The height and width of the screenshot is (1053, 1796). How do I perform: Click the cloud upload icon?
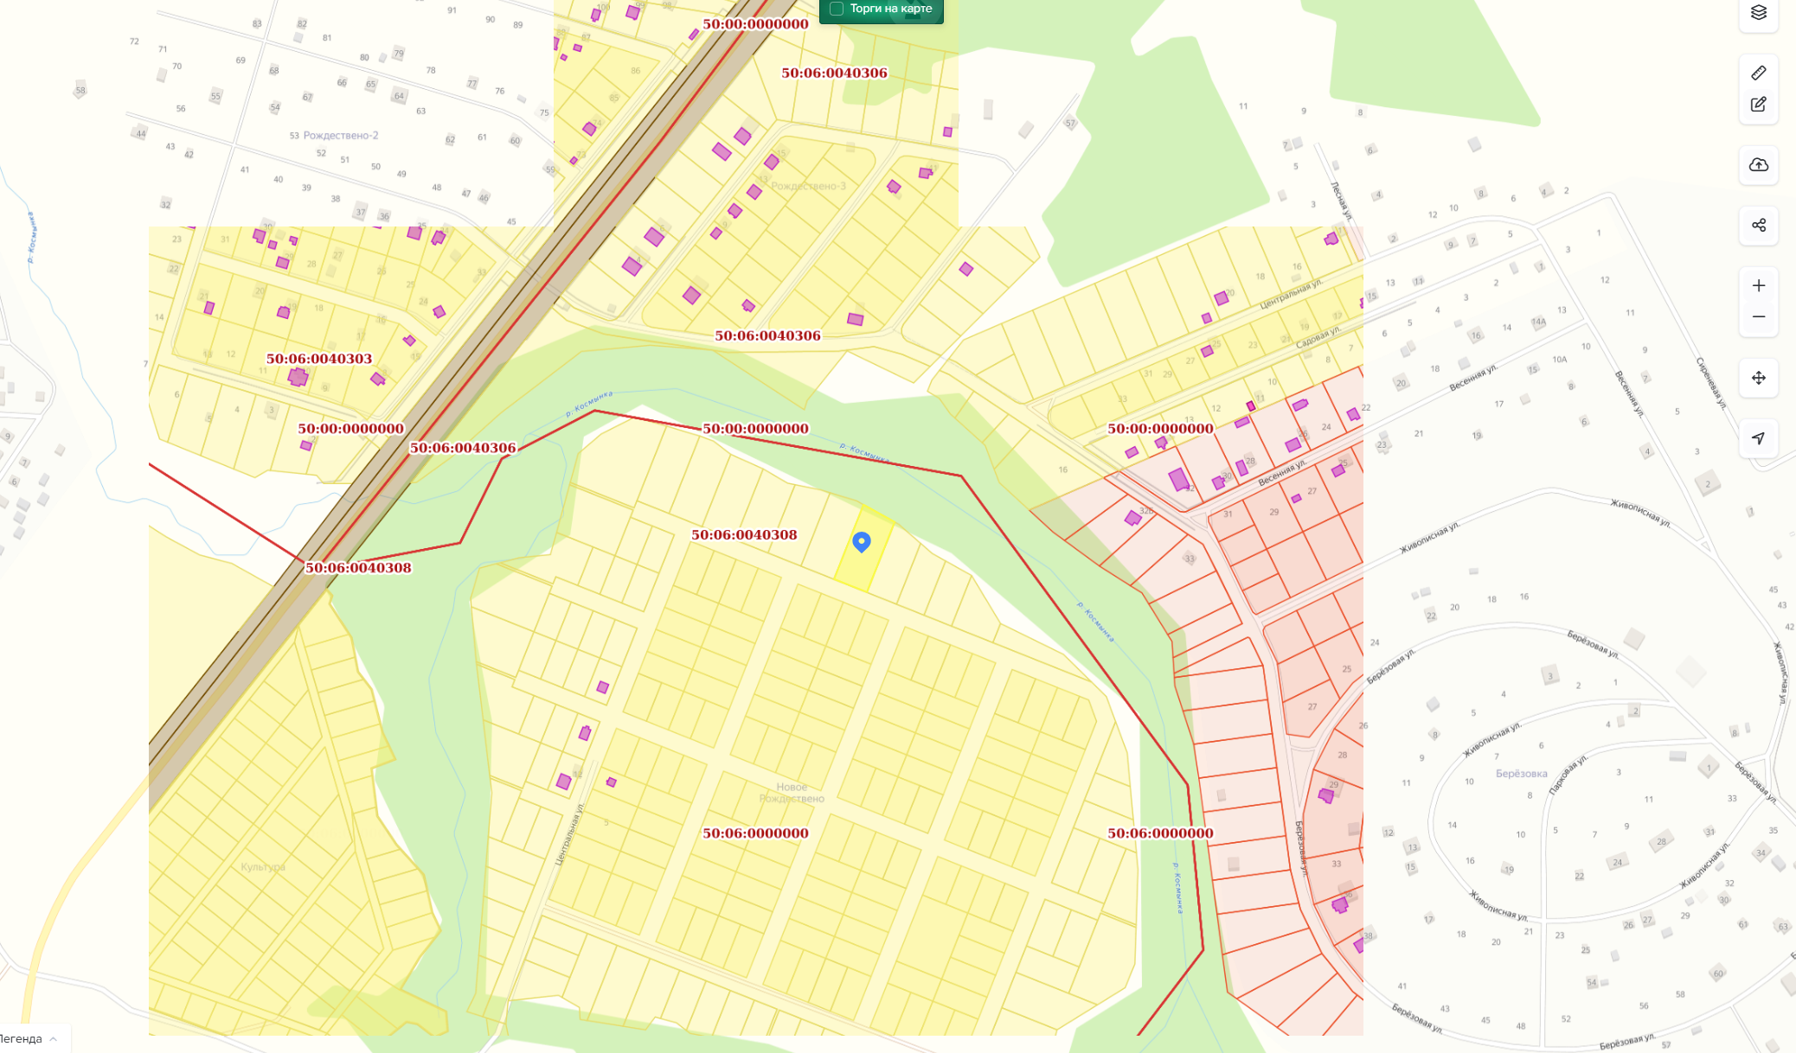point(1758,165)
